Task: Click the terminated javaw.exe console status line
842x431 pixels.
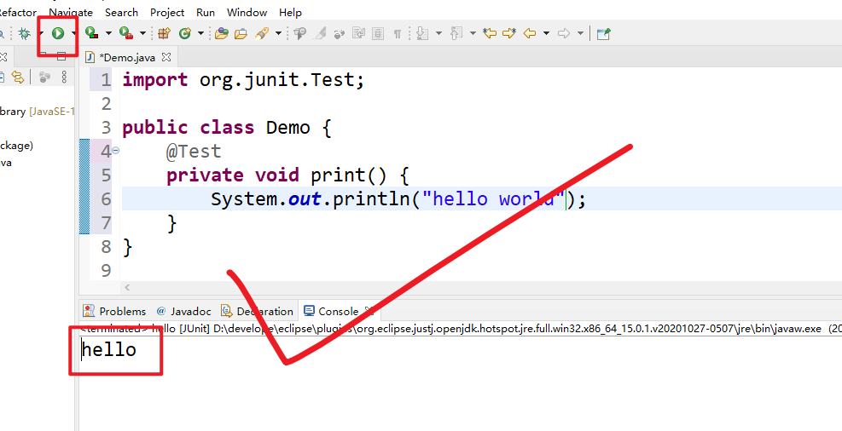Action: 461,328
